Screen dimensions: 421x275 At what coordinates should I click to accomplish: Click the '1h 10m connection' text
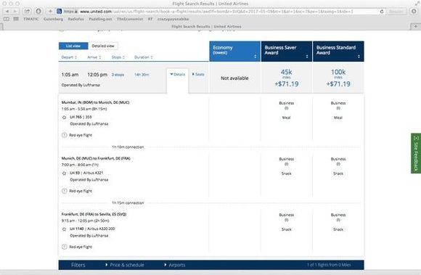[128, 147]
